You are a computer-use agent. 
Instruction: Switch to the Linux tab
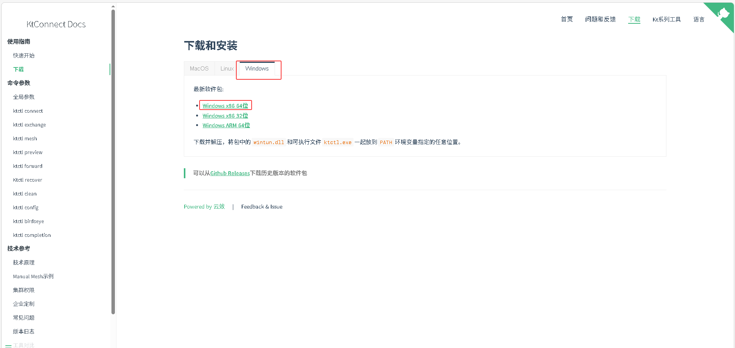[x=227, y=69]
